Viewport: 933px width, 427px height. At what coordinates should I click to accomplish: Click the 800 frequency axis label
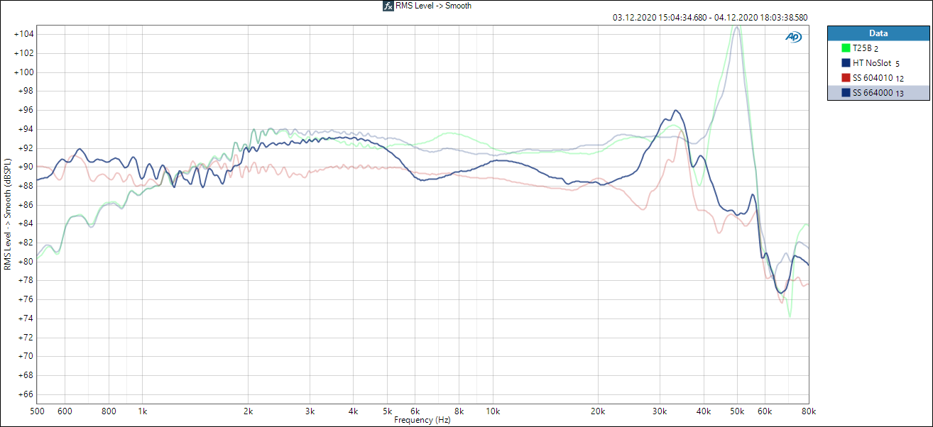click(x=109, y=411)
